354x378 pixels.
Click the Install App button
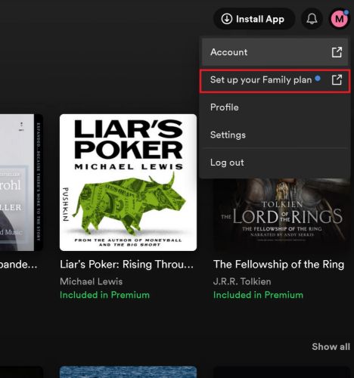click(x=254, y=19)
